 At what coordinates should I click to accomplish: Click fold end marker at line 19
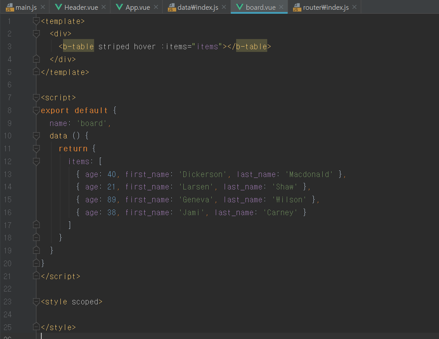pos(36,250)
